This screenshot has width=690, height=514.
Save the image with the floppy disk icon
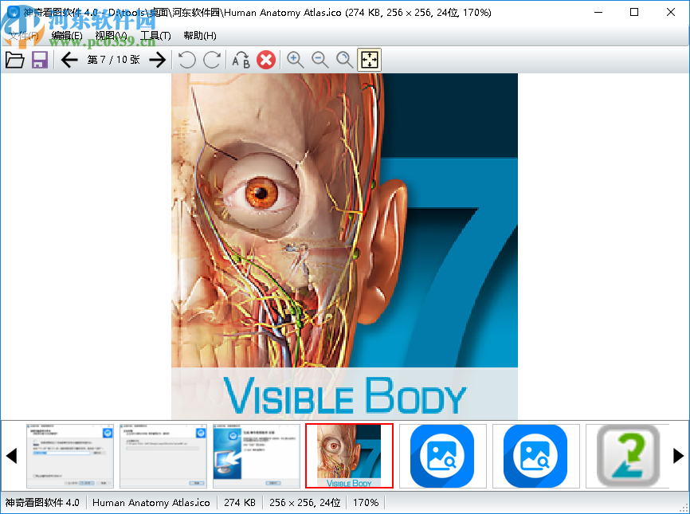(x=40, y=60)
